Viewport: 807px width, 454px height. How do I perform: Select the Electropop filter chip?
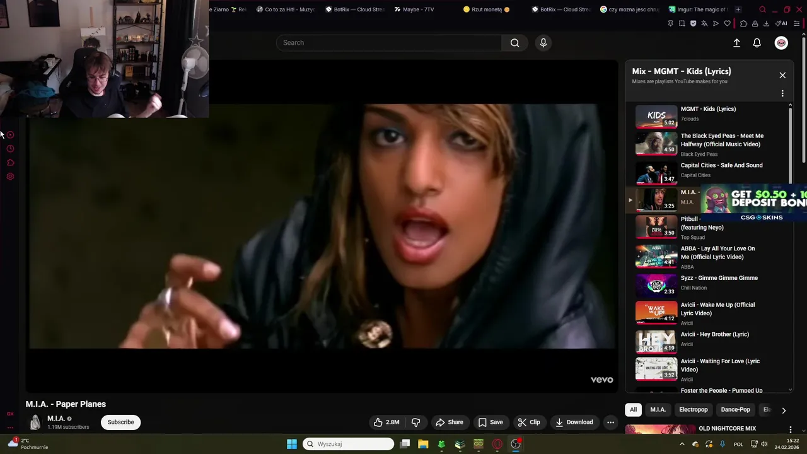694,410
